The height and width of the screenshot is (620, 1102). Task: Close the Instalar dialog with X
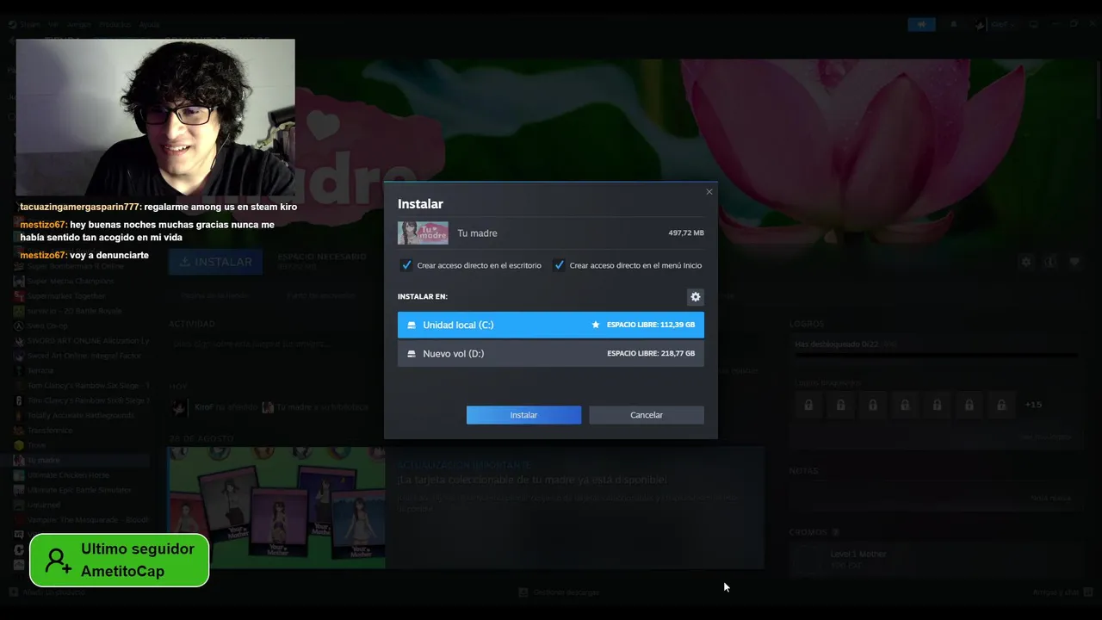(709, 192)
